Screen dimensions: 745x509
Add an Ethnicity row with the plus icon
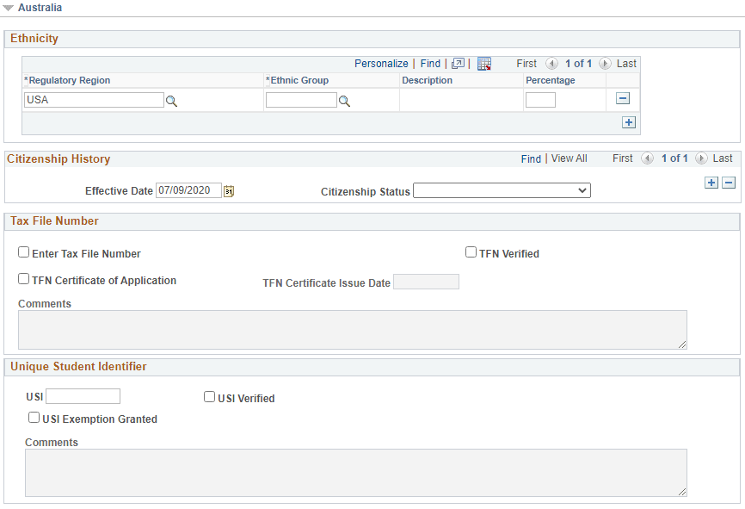coord(629,122)
